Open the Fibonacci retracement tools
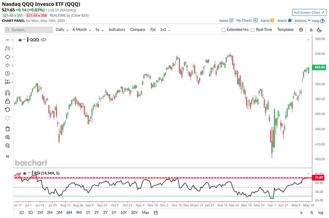Viewport: 329px width, 218px height. (x=8, y=48)
